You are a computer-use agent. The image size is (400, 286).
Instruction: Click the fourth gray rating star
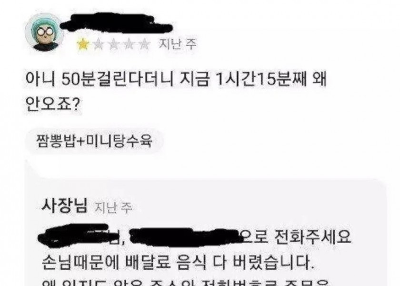point(130,44)
